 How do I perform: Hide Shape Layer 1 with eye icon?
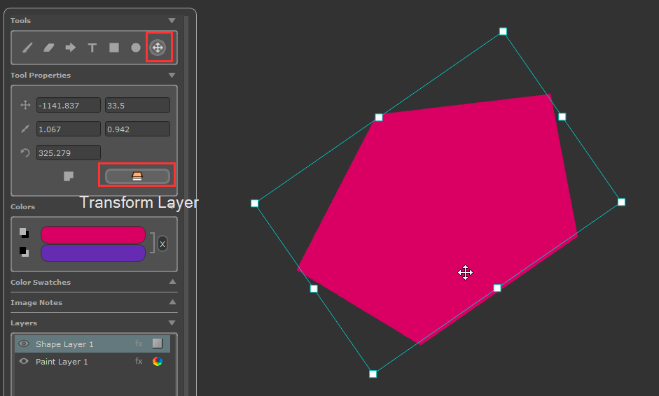click(25, 344)
